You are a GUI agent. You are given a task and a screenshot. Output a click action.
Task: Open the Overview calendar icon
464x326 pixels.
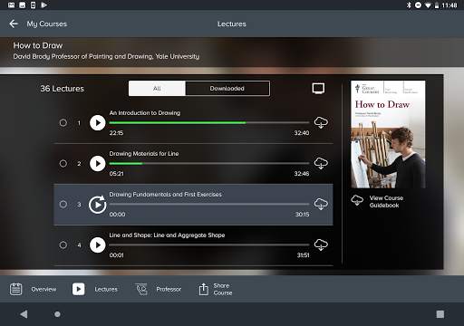(x=15, y=289)
